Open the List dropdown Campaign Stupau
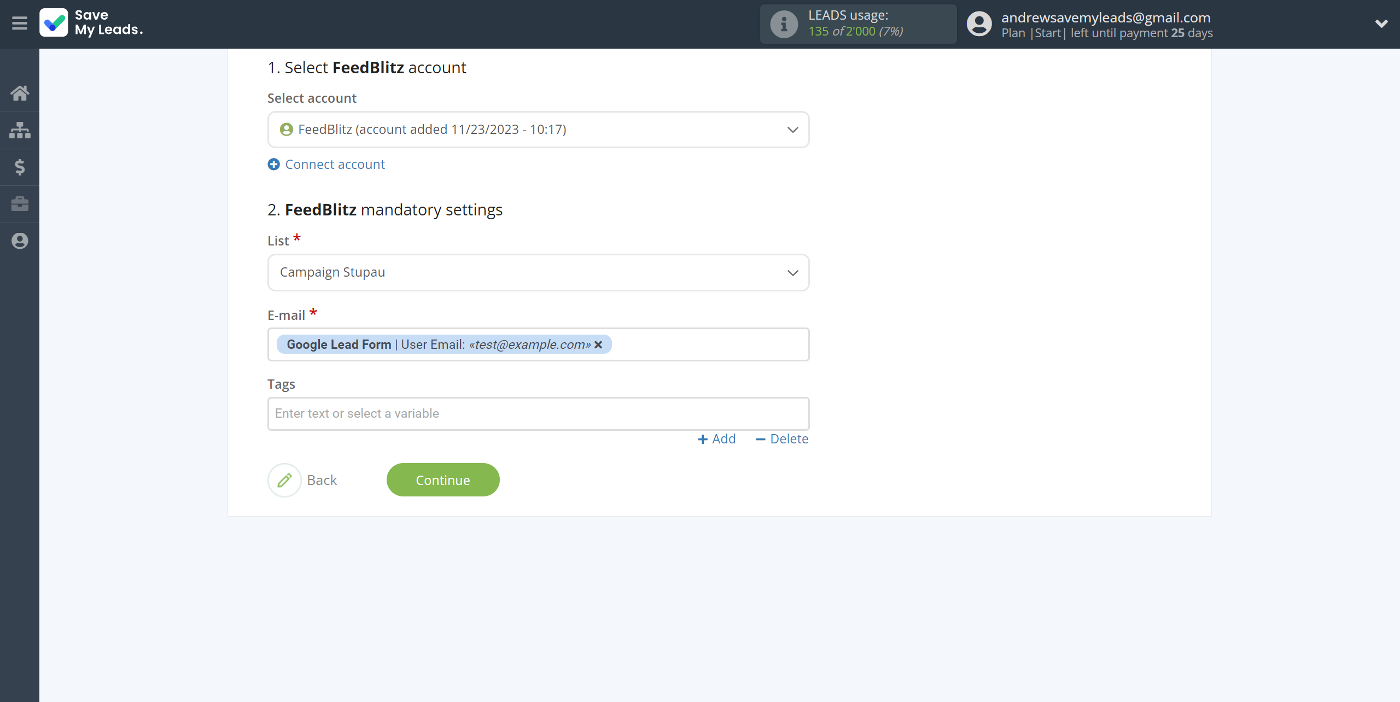The height and width of the screenshot is (702, 1400). click(x=538, y=272)
